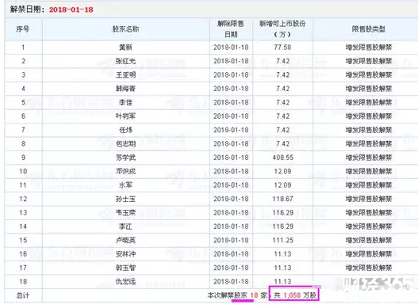The width and height of the screenshot is (418, 308).
Task: Select shareholder 孙士玉
Action: point(125,199)
